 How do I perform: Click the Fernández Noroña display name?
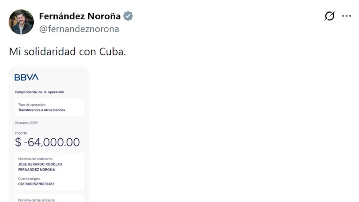coord(80,16)
